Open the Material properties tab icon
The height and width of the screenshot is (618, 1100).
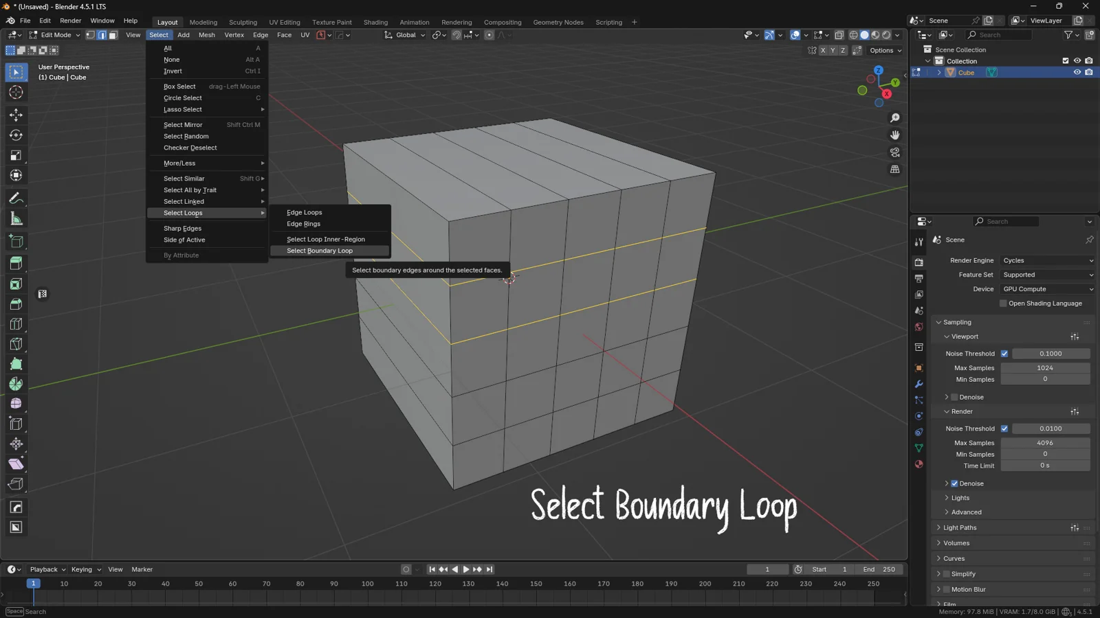pyautogui.click(x=918, y=464)
